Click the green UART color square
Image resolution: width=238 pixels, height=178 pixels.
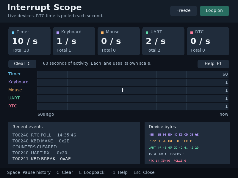click(147, 33)
